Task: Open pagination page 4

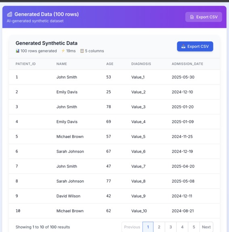Action: (x=182, y=227)
